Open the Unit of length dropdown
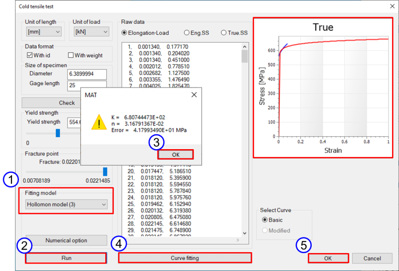This screenshot has width=399, height=271. point(43,32)
